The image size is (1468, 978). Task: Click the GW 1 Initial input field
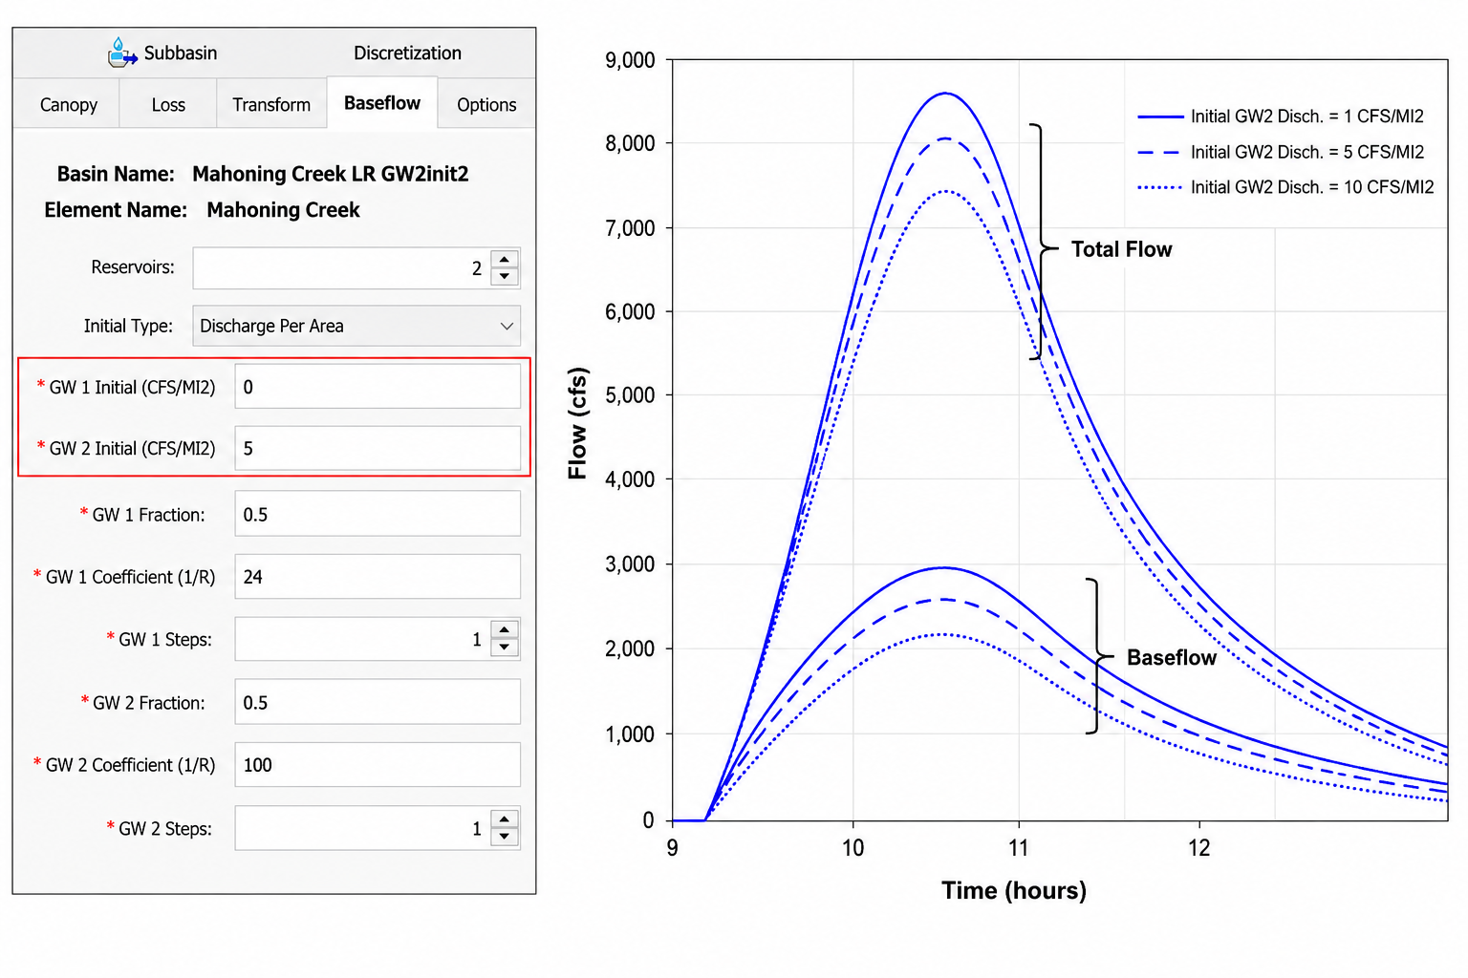(378, 387)
